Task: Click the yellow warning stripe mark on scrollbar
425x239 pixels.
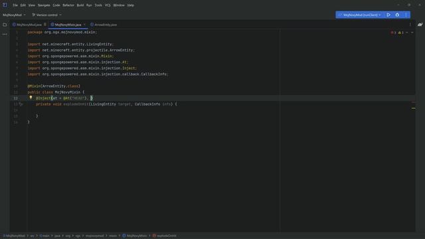Action: 413,108
